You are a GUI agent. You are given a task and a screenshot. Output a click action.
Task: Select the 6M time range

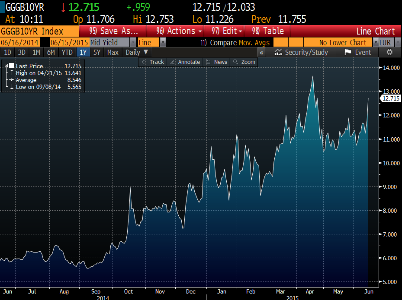coord(51,52)
